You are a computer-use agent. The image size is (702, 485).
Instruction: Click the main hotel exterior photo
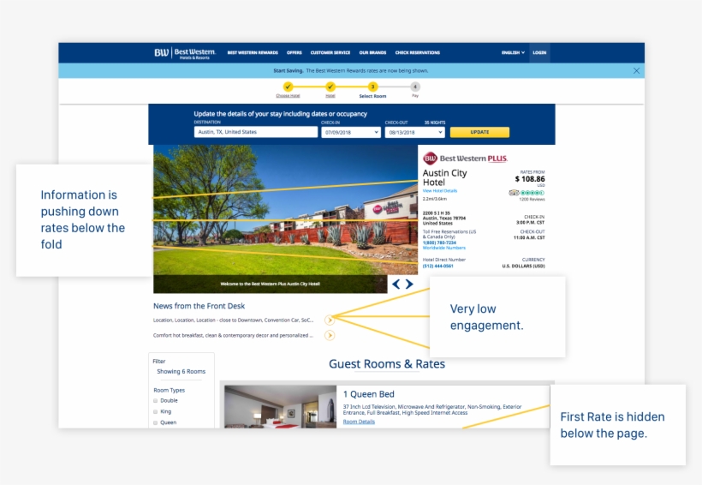286,210
